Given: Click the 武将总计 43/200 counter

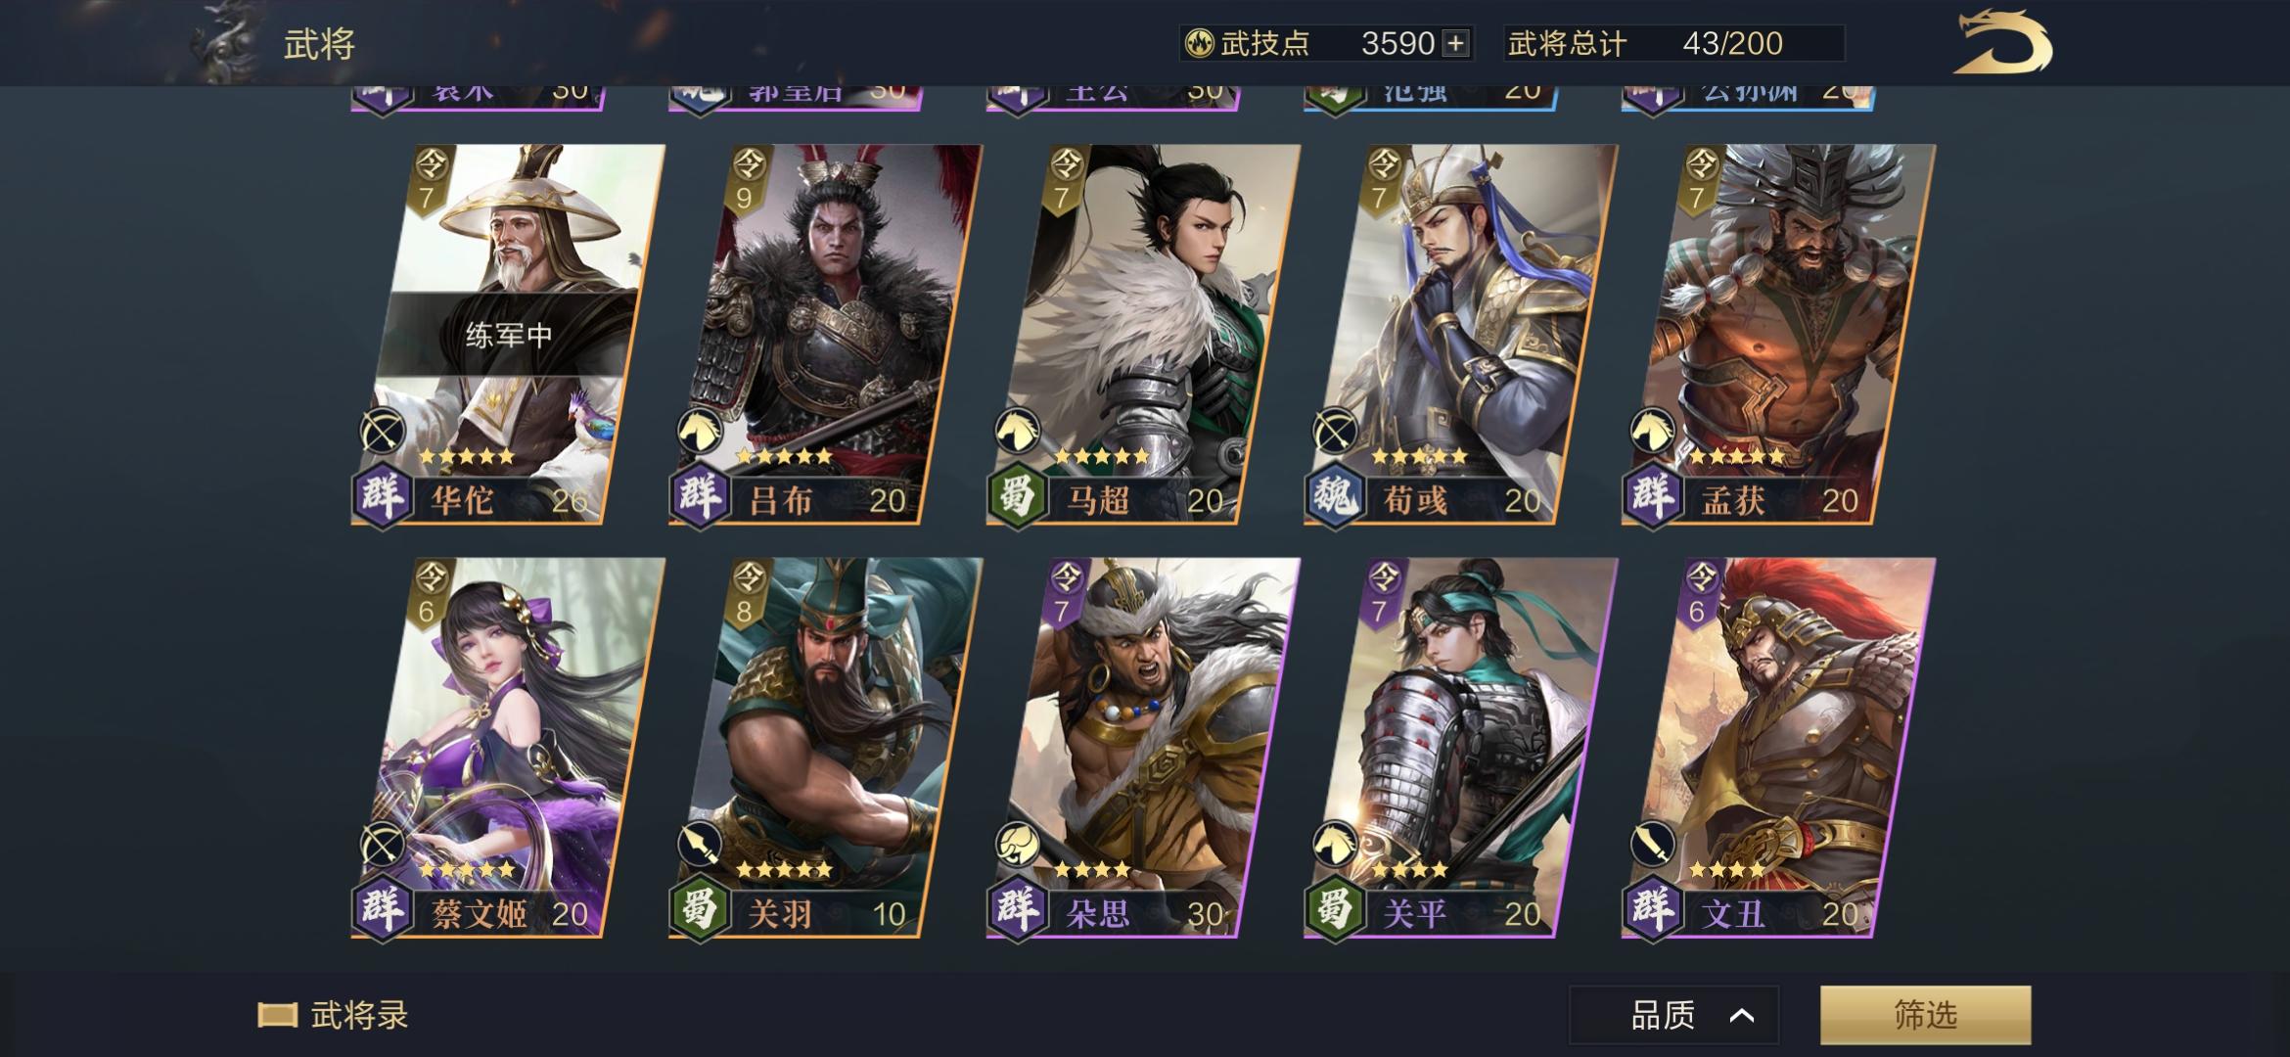Looking at the screenshot, I should 1673,43.
